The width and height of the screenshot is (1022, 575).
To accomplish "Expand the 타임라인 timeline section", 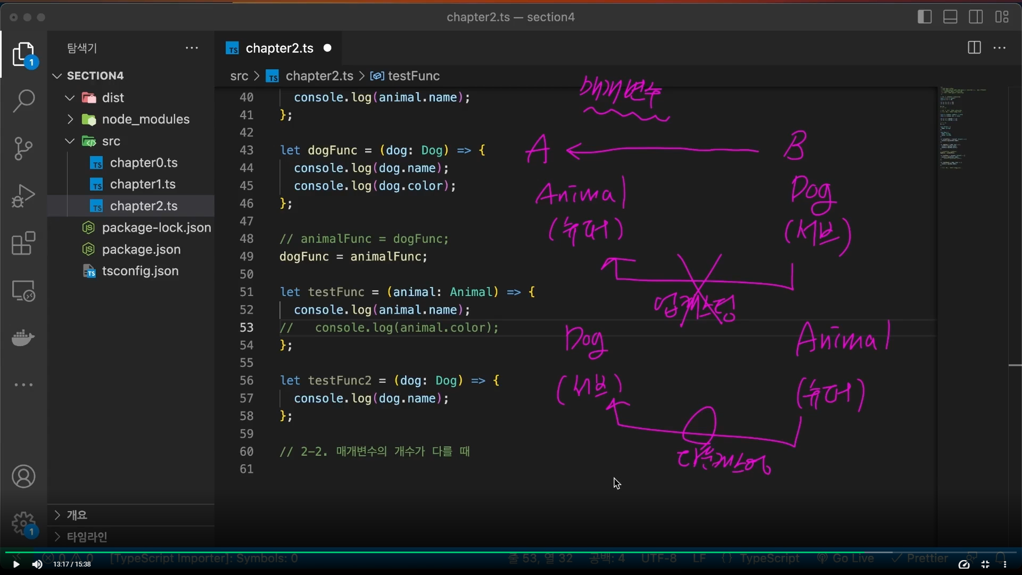I will [x=87, y=537].
